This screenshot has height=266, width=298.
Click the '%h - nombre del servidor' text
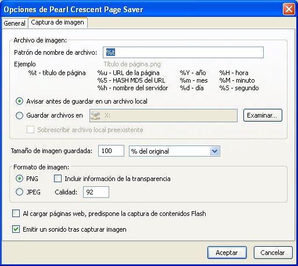point(132,88)
